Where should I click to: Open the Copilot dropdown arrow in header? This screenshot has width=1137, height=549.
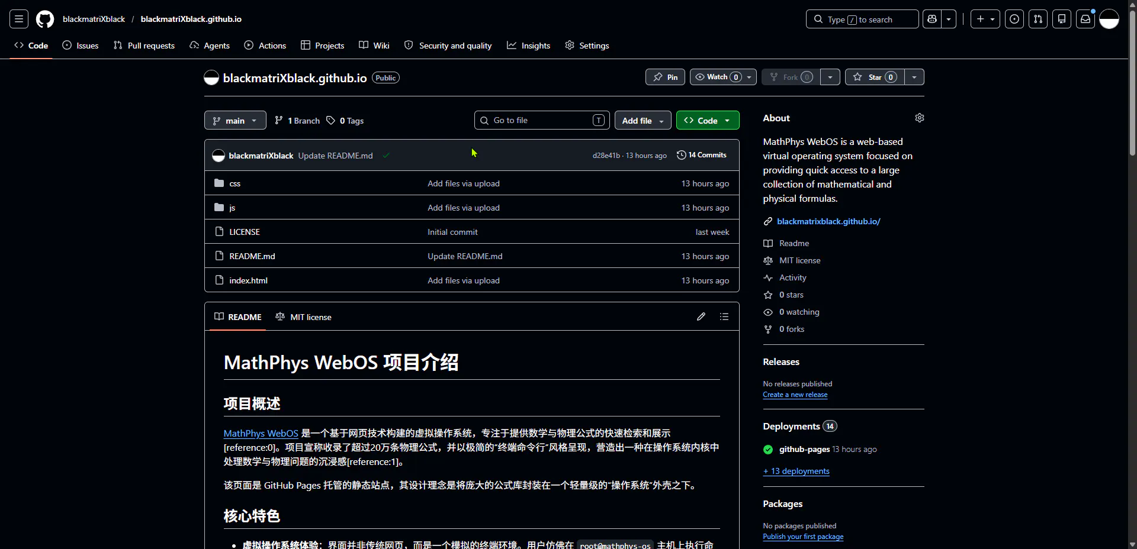tap(949, 19)
